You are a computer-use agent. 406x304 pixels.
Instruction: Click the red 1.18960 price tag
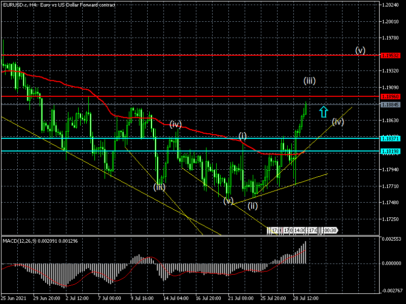point(391,96)
